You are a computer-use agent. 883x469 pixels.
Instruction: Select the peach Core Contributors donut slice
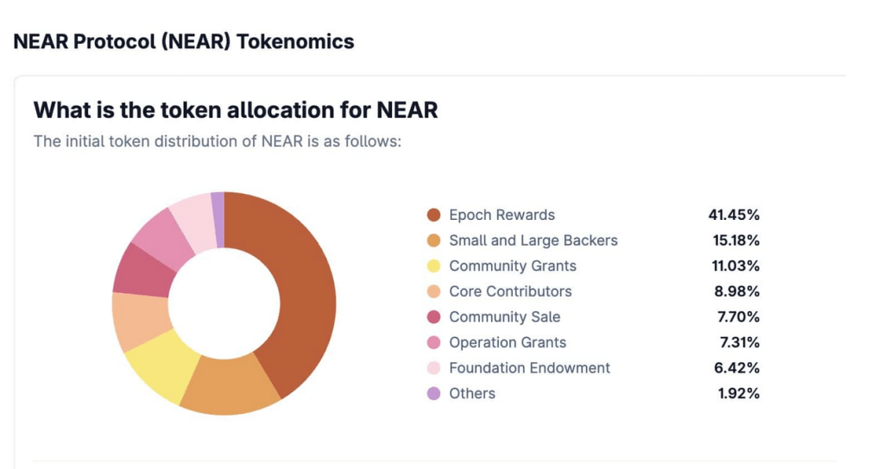[140, 321]
